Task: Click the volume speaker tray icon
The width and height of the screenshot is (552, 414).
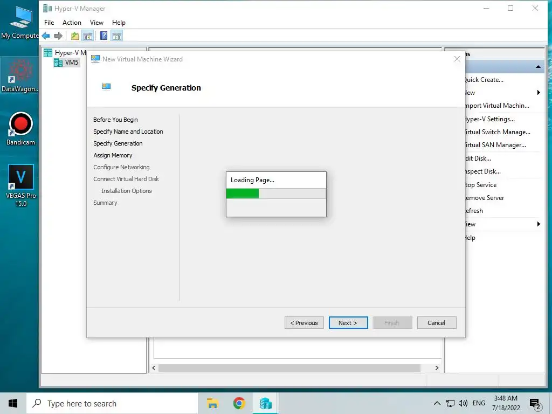Action: point(463,403)
